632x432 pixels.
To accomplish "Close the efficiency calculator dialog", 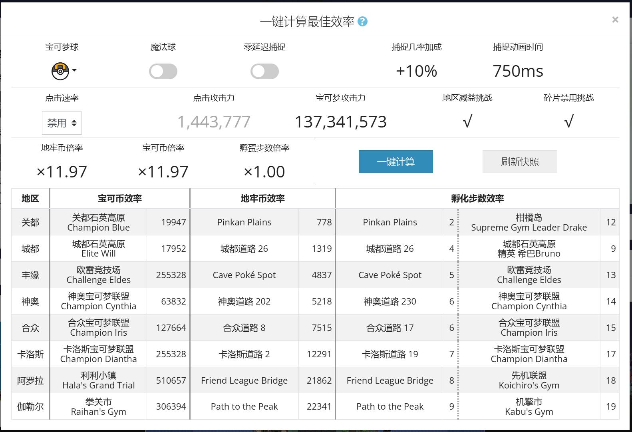I will (615, 20).
